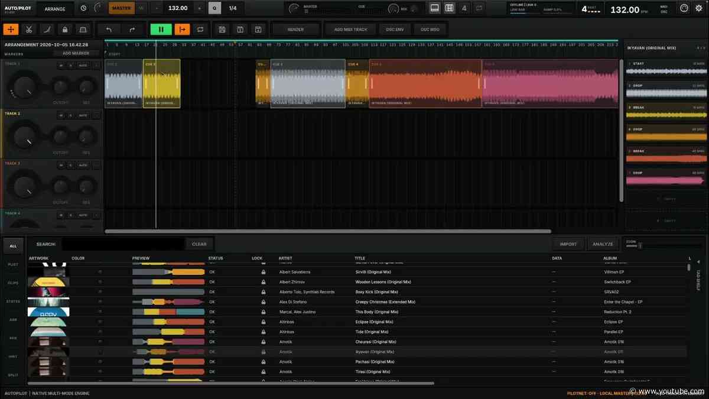
Task: Click the yellow CUE 2 clip on Track 1
Action: (162, 83)
